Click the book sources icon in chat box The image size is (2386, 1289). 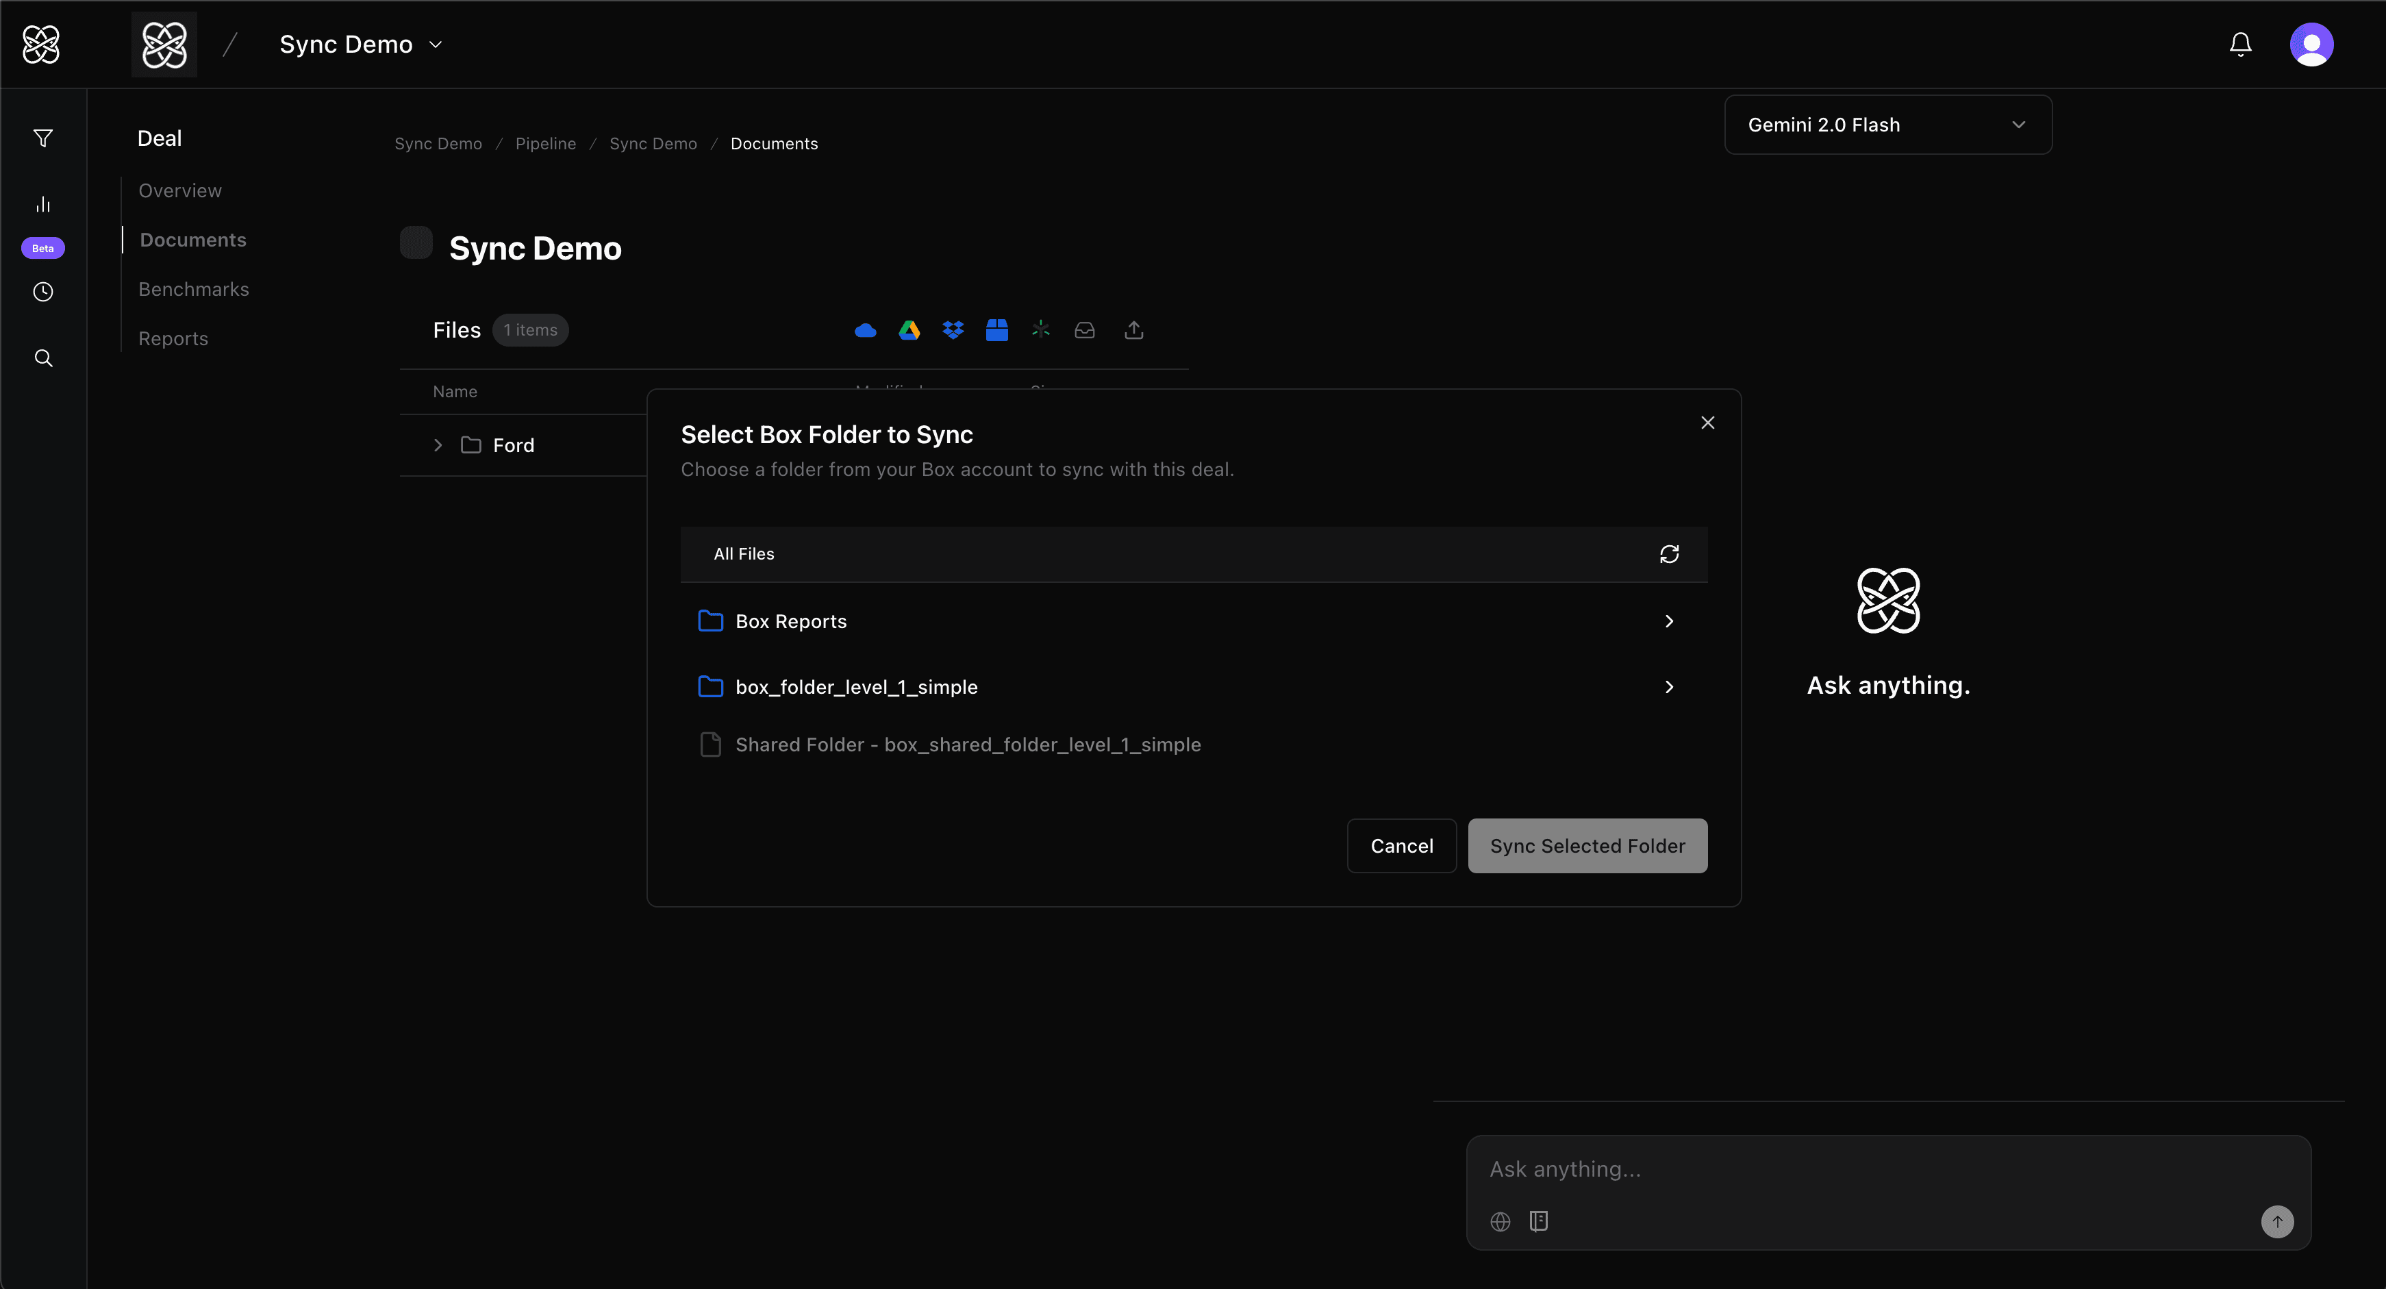[1538, 1221]
